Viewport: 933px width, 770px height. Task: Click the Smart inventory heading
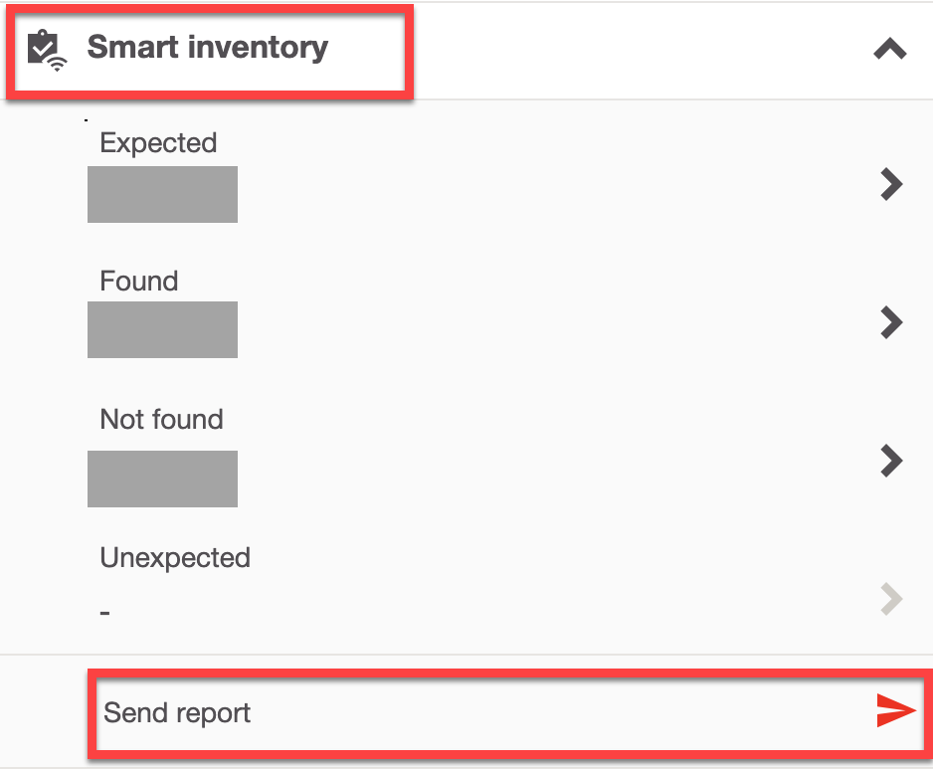pyautogui.click(x=208, y=47)
